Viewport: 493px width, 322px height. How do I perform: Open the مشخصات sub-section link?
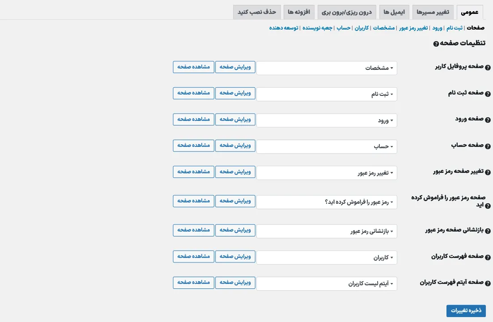tap(384, 28)
